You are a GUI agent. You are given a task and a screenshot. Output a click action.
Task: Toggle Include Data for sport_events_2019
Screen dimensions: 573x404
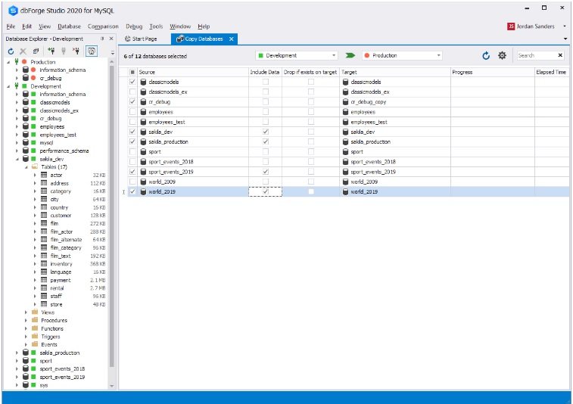[265, 171]
